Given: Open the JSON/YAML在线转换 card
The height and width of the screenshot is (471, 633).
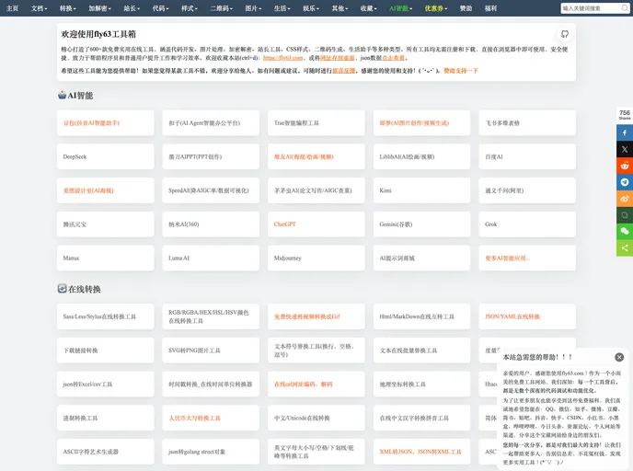Looking at the screenshot, I should [527, 316].
